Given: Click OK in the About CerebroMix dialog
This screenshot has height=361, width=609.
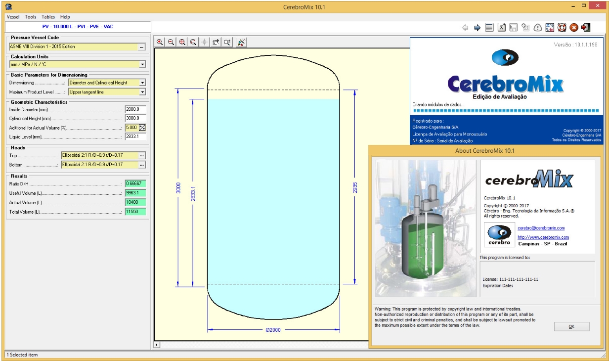Looking at the screenshot, I should click(x=571, y=326).
